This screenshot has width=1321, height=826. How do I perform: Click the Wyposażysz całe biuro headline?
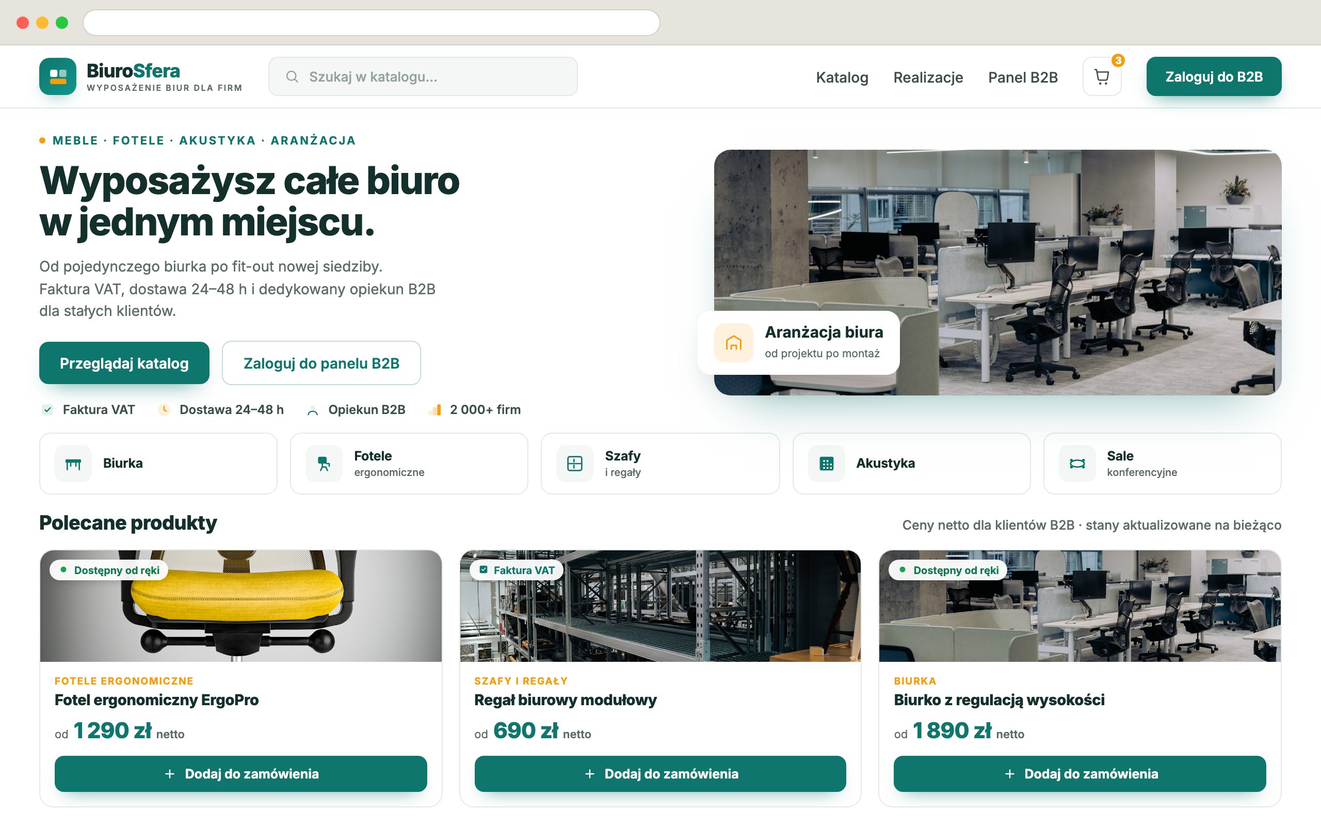[249, 201]
